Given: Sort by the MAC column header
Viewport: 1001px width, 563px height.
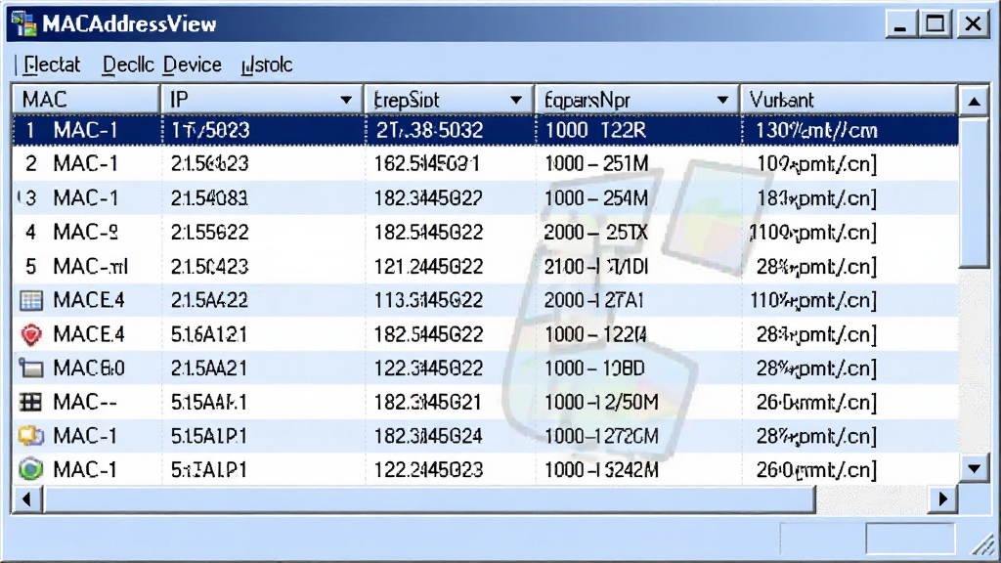Looking at the screenshot, I should pos(86,100).
